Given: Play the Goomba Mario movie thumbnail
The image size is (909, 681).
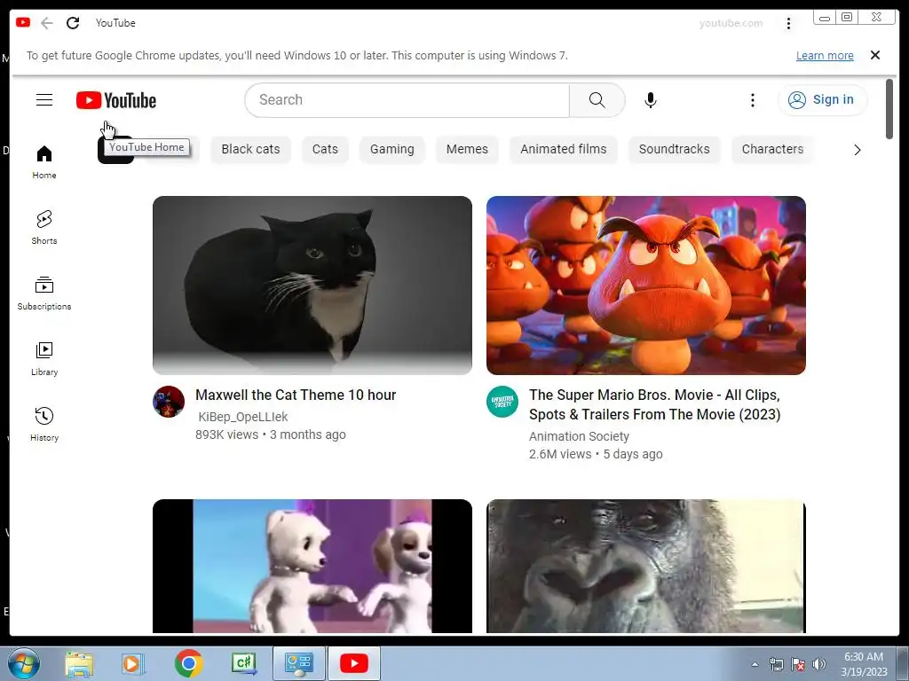Looking at the screenshot, I should (646, 286).
